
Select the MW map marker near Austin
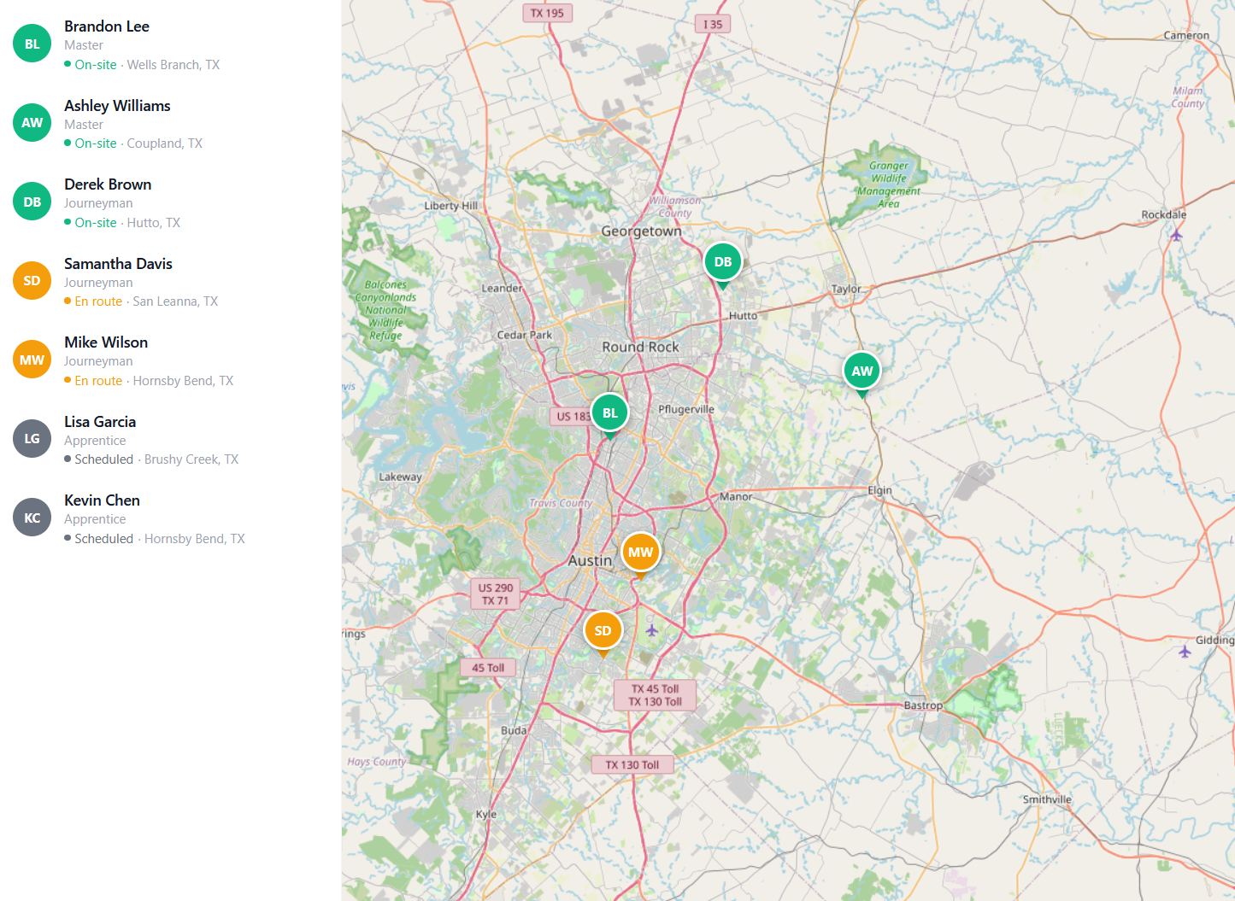tap(640, 553)
